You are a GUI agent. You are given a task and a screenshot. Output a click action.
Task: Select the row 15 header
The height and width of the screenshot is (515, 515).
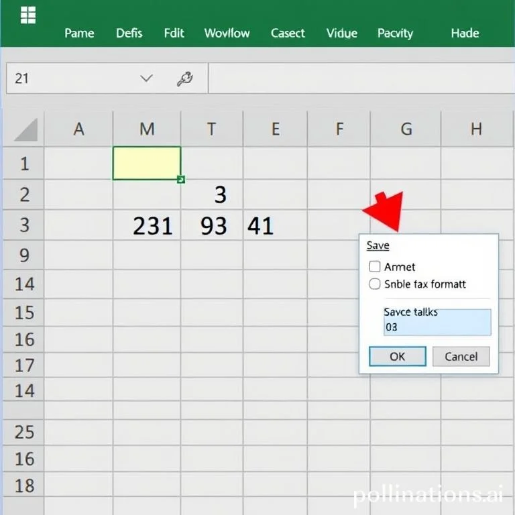point(24,312)
